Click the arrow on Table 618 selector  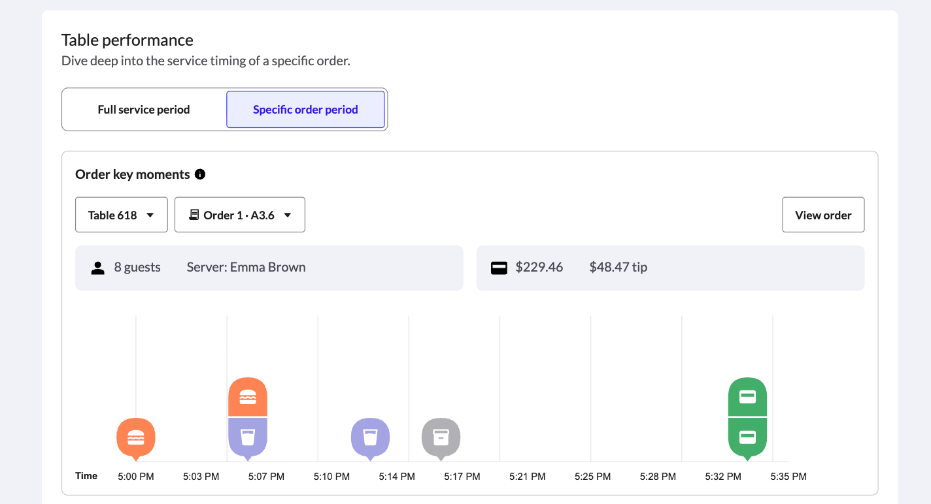(x=150, y=215)
